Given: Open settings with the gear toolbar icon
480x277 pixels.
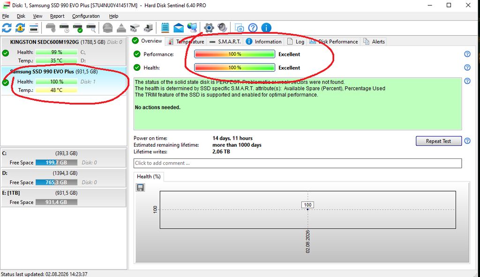Looking at the screenshot, I should pyautogui.click(x=209, y=28).
